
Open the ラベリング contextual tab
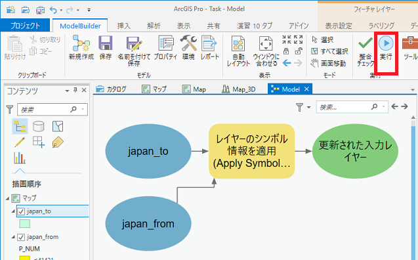point(381,26)
